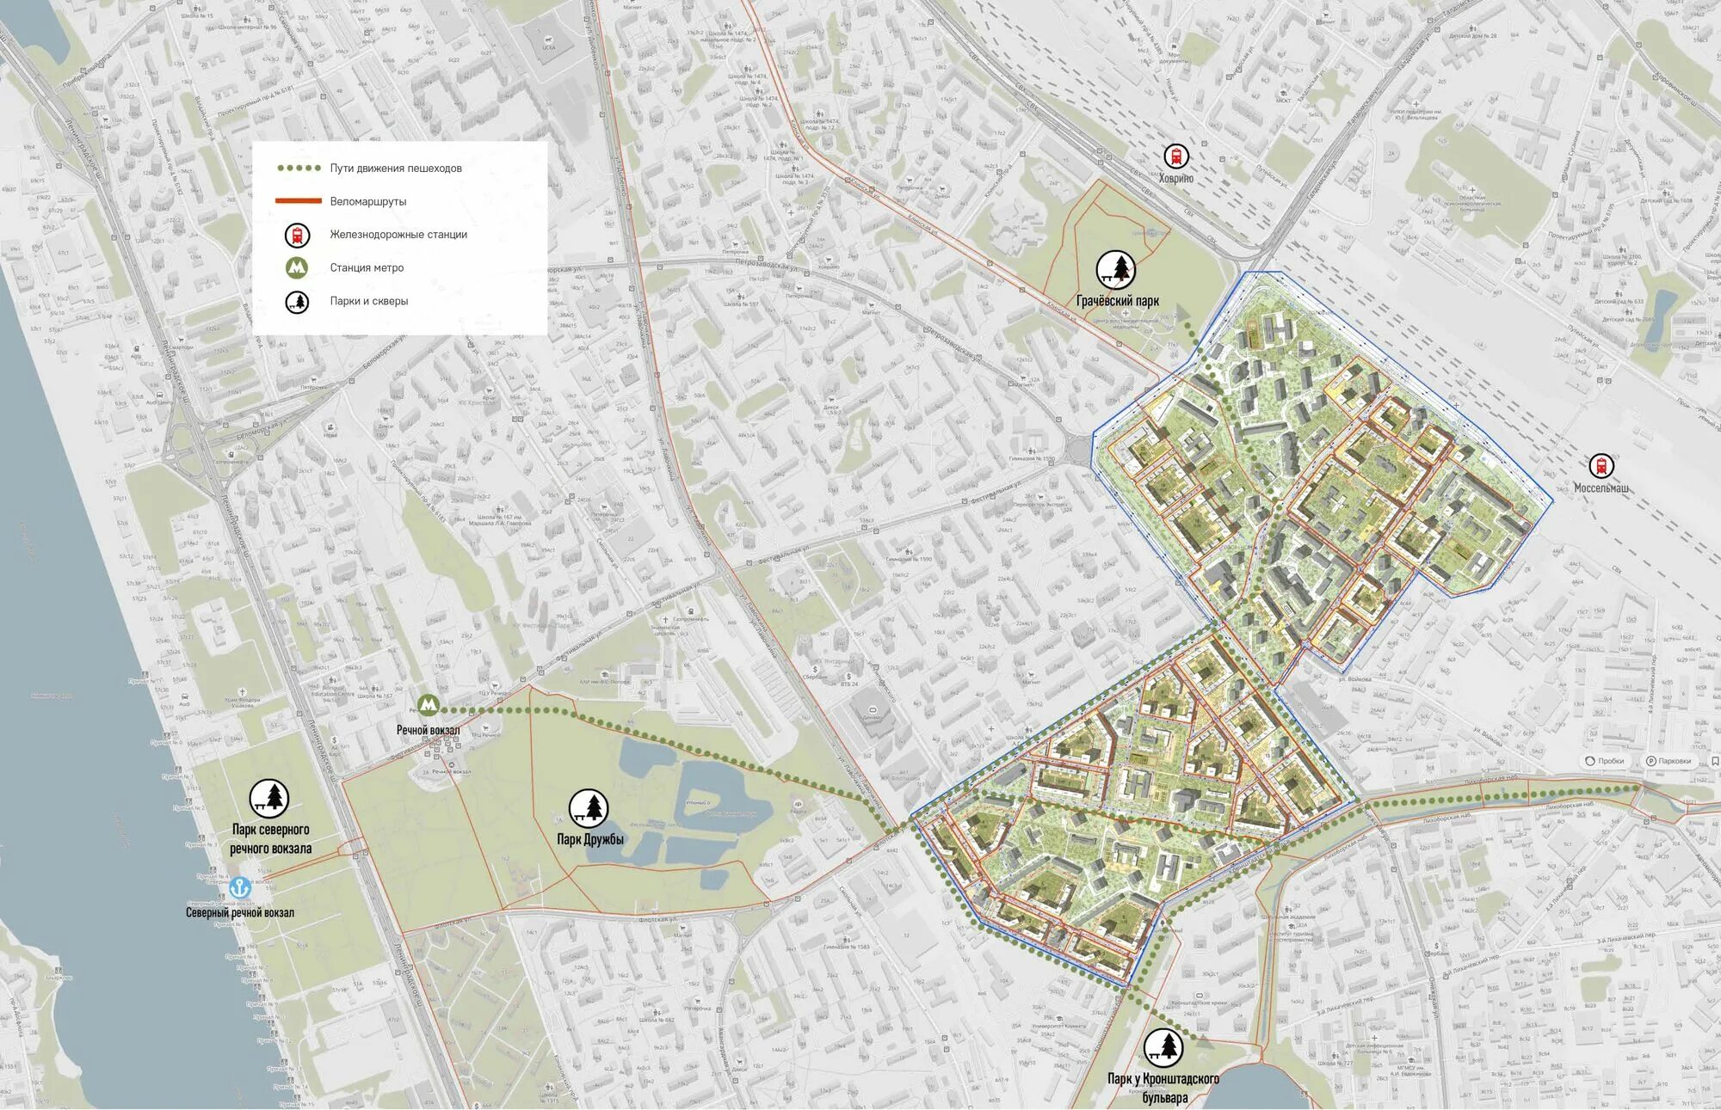
Task: Click legend text Парки и скверы
Action: tap(369, 302)
